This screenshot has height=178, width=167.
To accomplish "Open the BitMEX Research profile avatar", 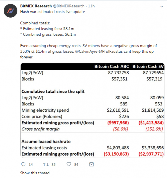I will click(x=10, y=11).
